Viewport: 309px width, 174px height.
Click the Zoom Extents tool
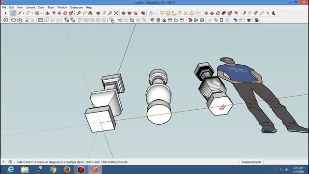pyautogui.click(x=116, y=13)
